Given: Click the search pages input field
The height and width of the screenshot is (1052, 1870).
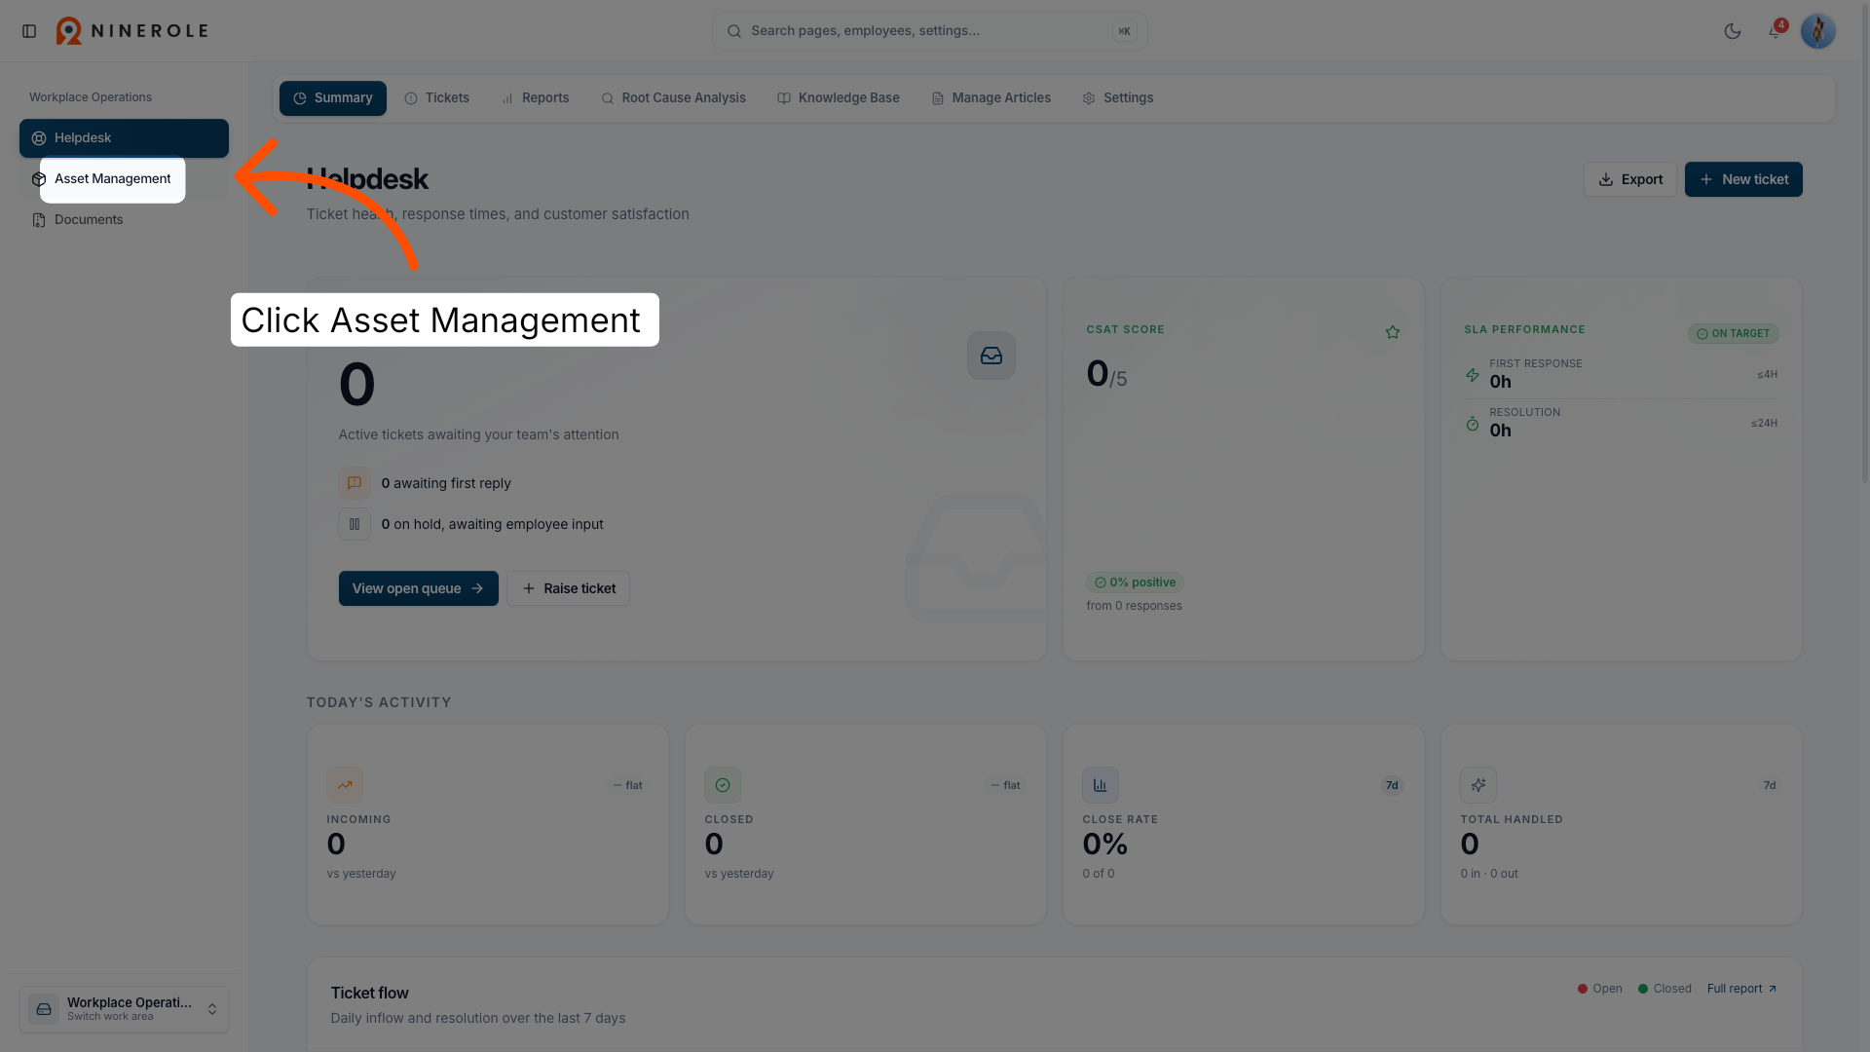Looking at the screenshot, I should point(929,31).
